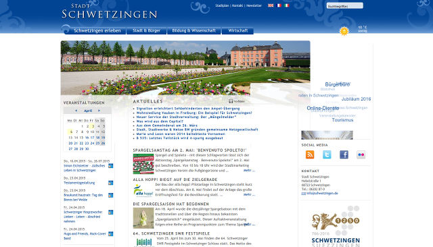Image resolution: width=433 pixels, height=247 pixels.
Task: Go to previous month in calendar
Action: coord(76,111)
